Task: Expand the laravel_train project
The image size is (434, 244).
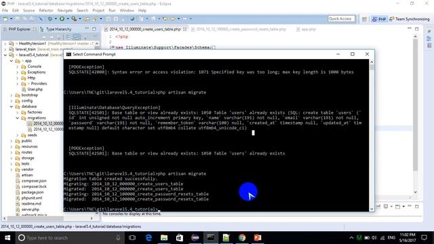Action: 5,49
